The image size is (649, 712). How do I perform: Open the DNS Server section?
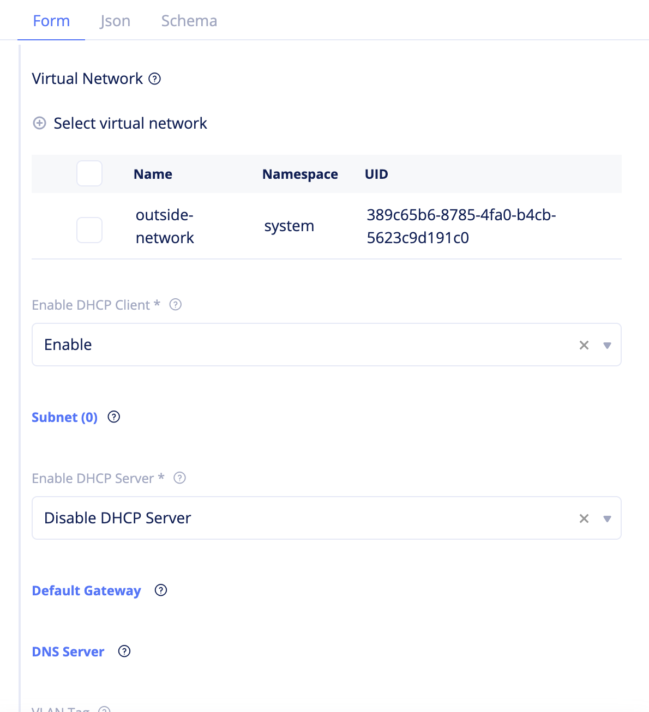coord(68,651)
